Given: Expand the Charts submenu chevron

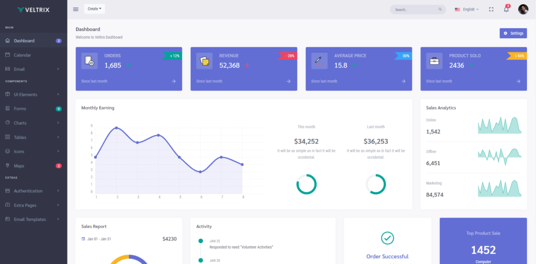Looking at the screenshot, I should pos(58,123).
